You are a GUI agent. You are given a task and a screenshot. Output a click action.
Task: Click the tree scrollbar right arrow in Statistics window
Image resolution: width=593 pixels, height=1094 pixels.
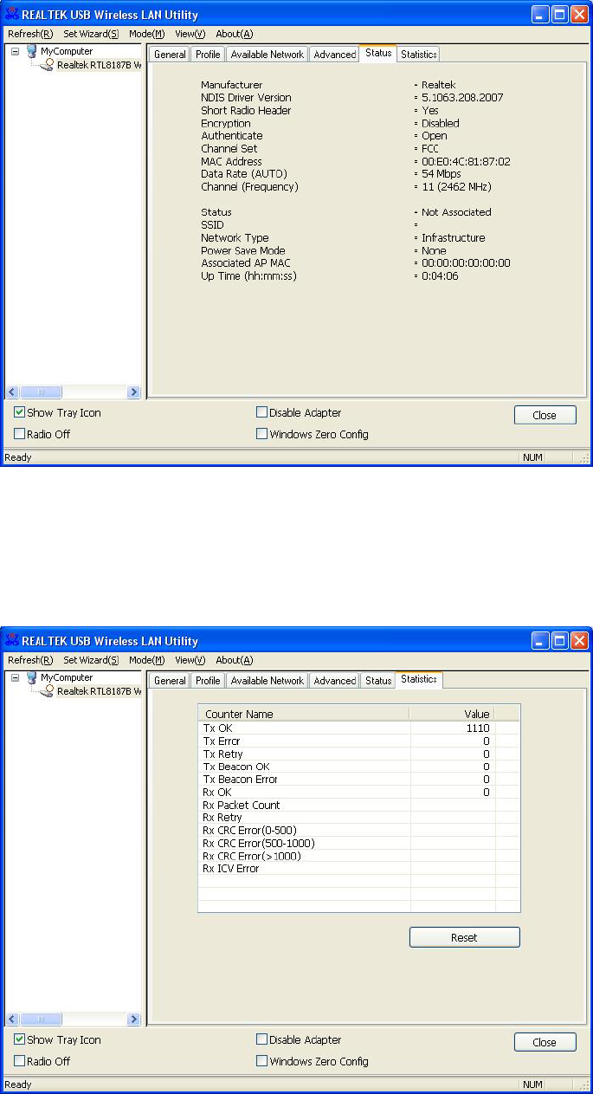pos(133,1019)
